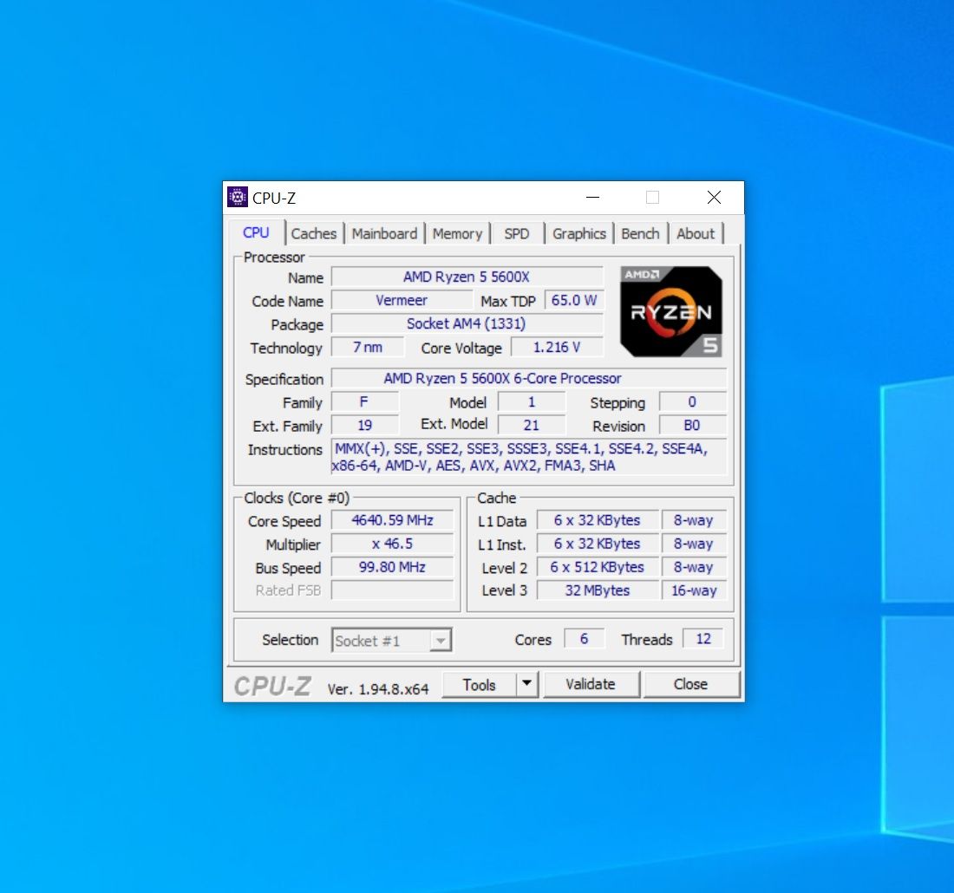Click the Technology value 7 nm
Image resolution: width=954 pixels, height=893 pixels.
pyautogui.click(x=368, y=348)
